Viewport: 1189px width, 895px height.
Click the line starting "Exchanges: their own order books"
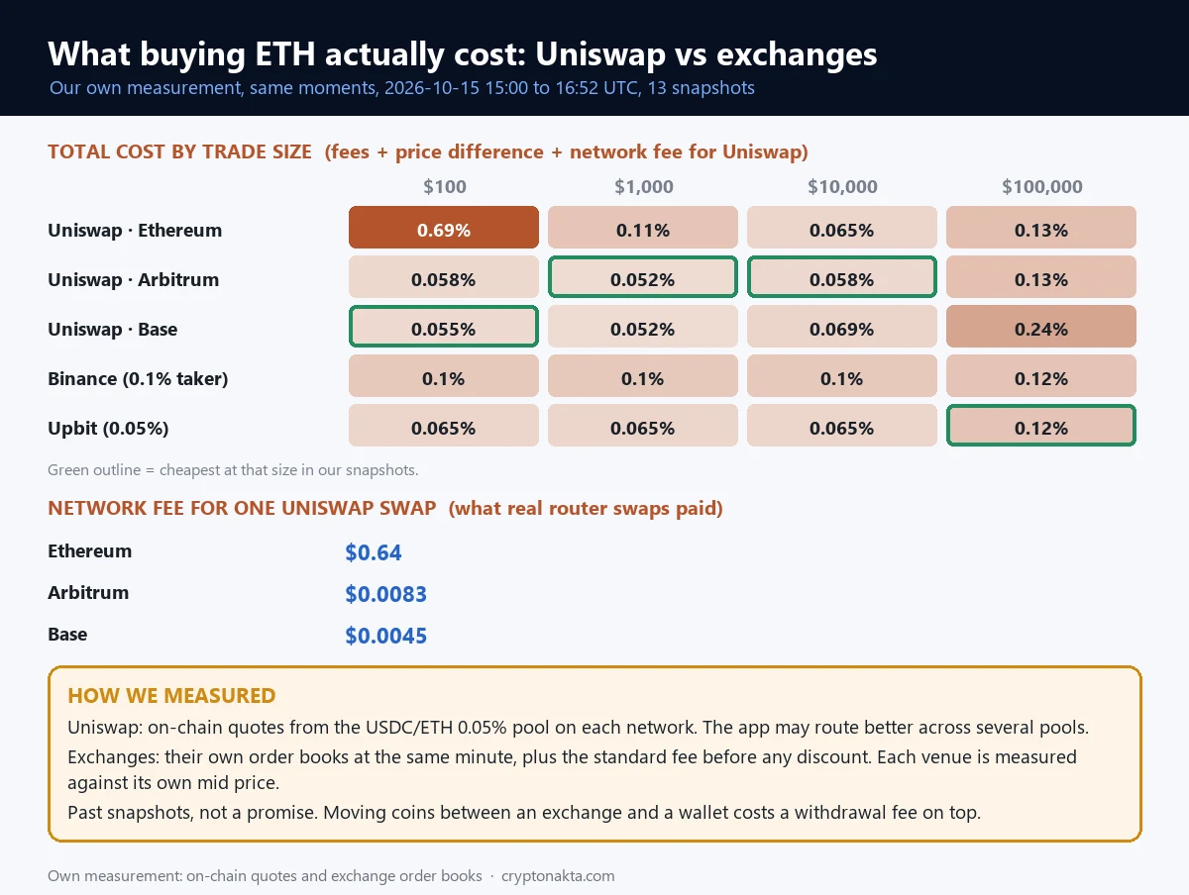click(572, 757)
